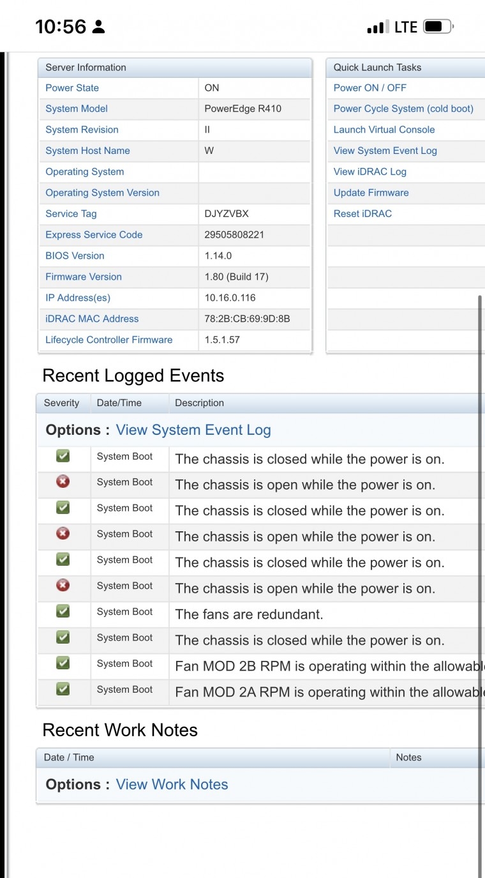Tap the person icon beside the clock
The height and width of the screenshot is (878, 485).
click(98, 27)
